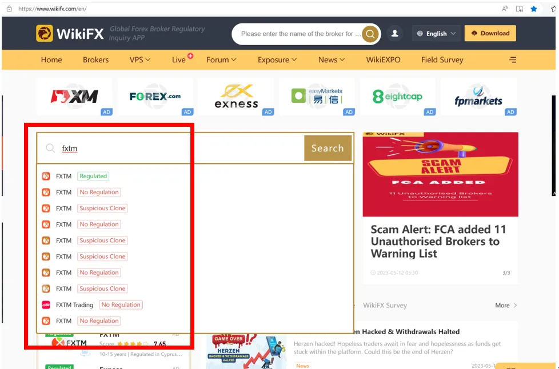559x369 pixels.
Task: Expand the Exposure dropdown menu
Action: tap(277, 60)
